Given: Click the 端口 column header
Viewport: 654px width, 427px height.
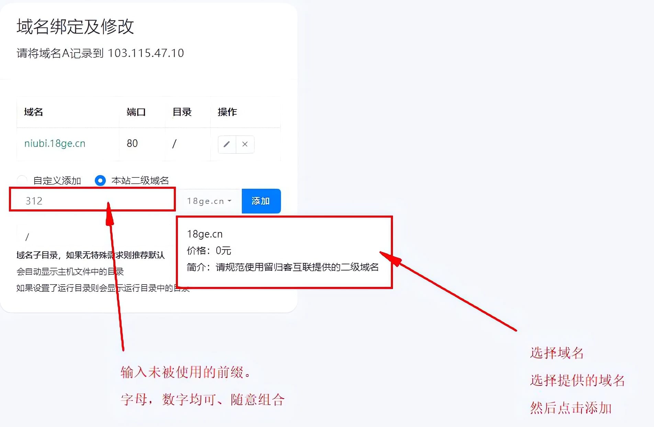Looking at the screenshot, I should click(x=136, y=112).
